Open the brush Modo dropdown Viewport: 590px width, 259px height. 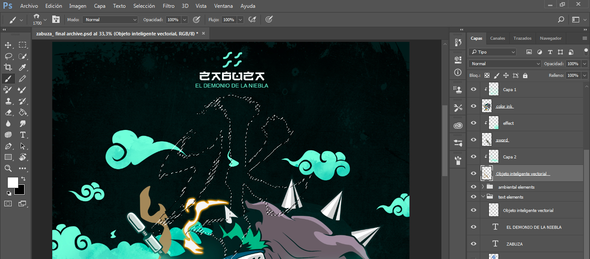tap(110, 20)
